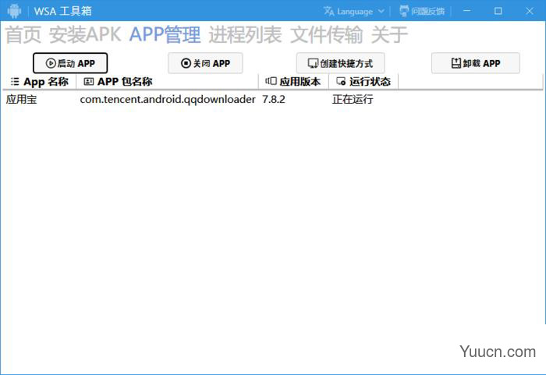Click the 创建快捷方式 button
The height and width of the screenshot is (375, 546).
[x=341, y=63]
